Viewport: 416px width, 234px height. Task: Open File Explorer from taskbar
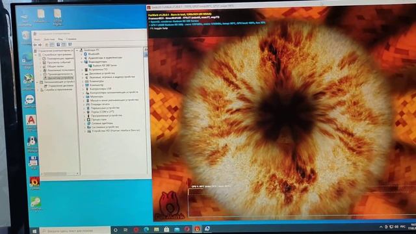[x=157, y=229]
